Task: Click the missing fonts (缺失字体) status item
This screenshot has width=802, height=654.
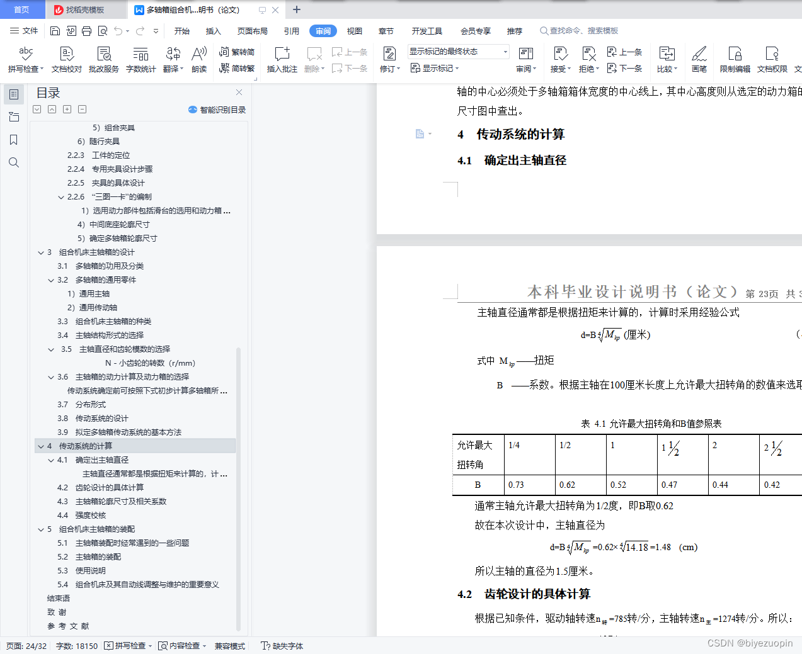Action: point(282,646)
